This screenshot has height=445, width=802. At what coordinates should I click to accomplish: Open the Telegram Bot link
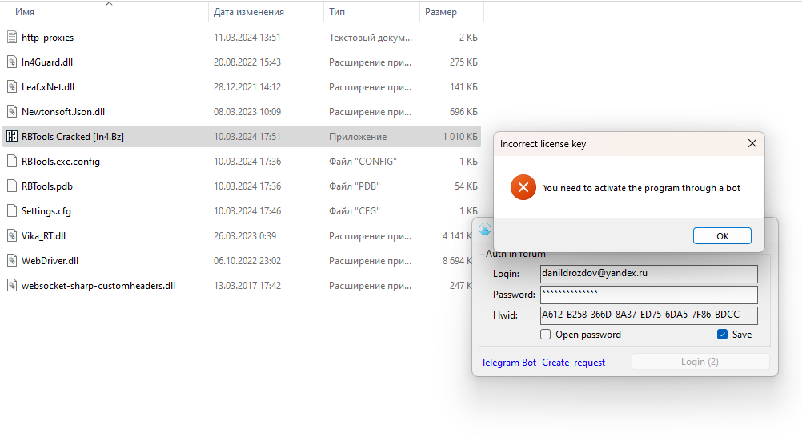[508, 362]
